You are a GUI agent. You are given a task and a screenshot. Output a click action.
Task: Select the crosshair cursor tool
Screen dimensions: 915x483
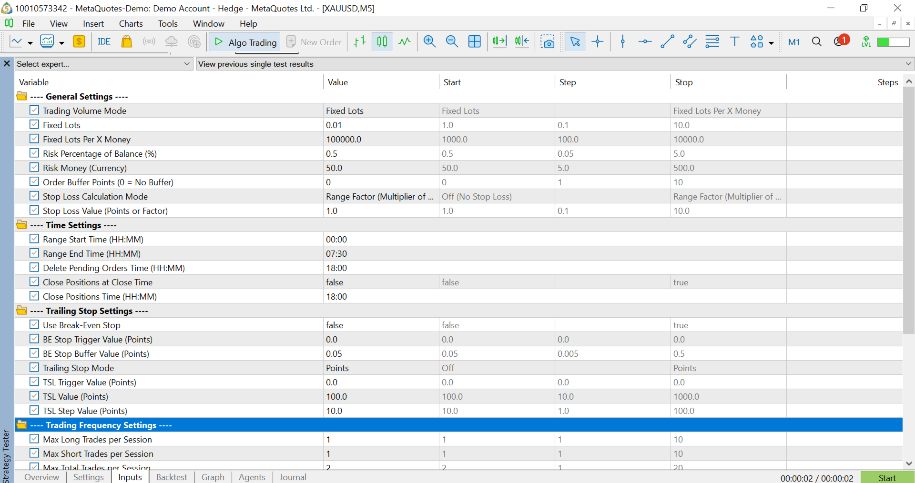pos(597,42)
